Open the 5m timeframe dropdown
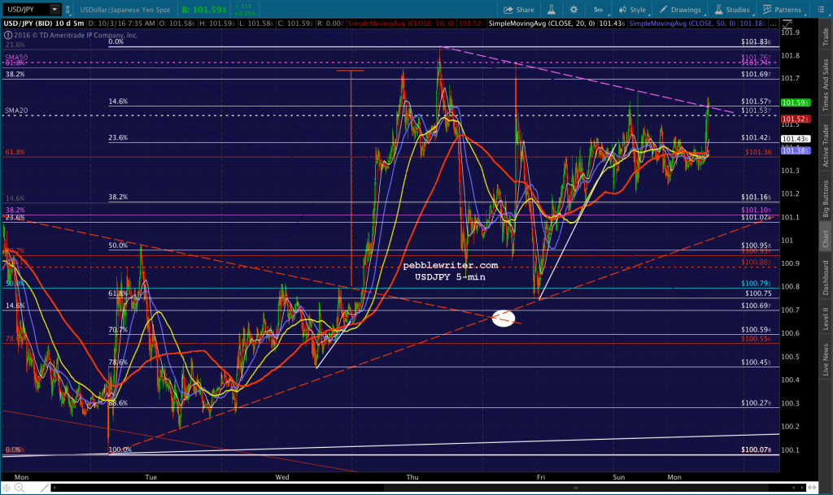Image resolution: width=833 pixels, height=495 pixels. tap(598, 10)
